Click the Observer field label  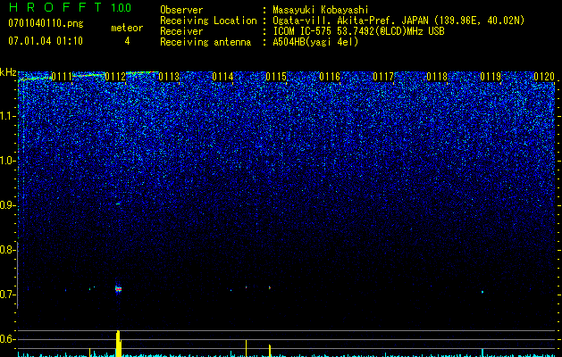tap(181, 10)
